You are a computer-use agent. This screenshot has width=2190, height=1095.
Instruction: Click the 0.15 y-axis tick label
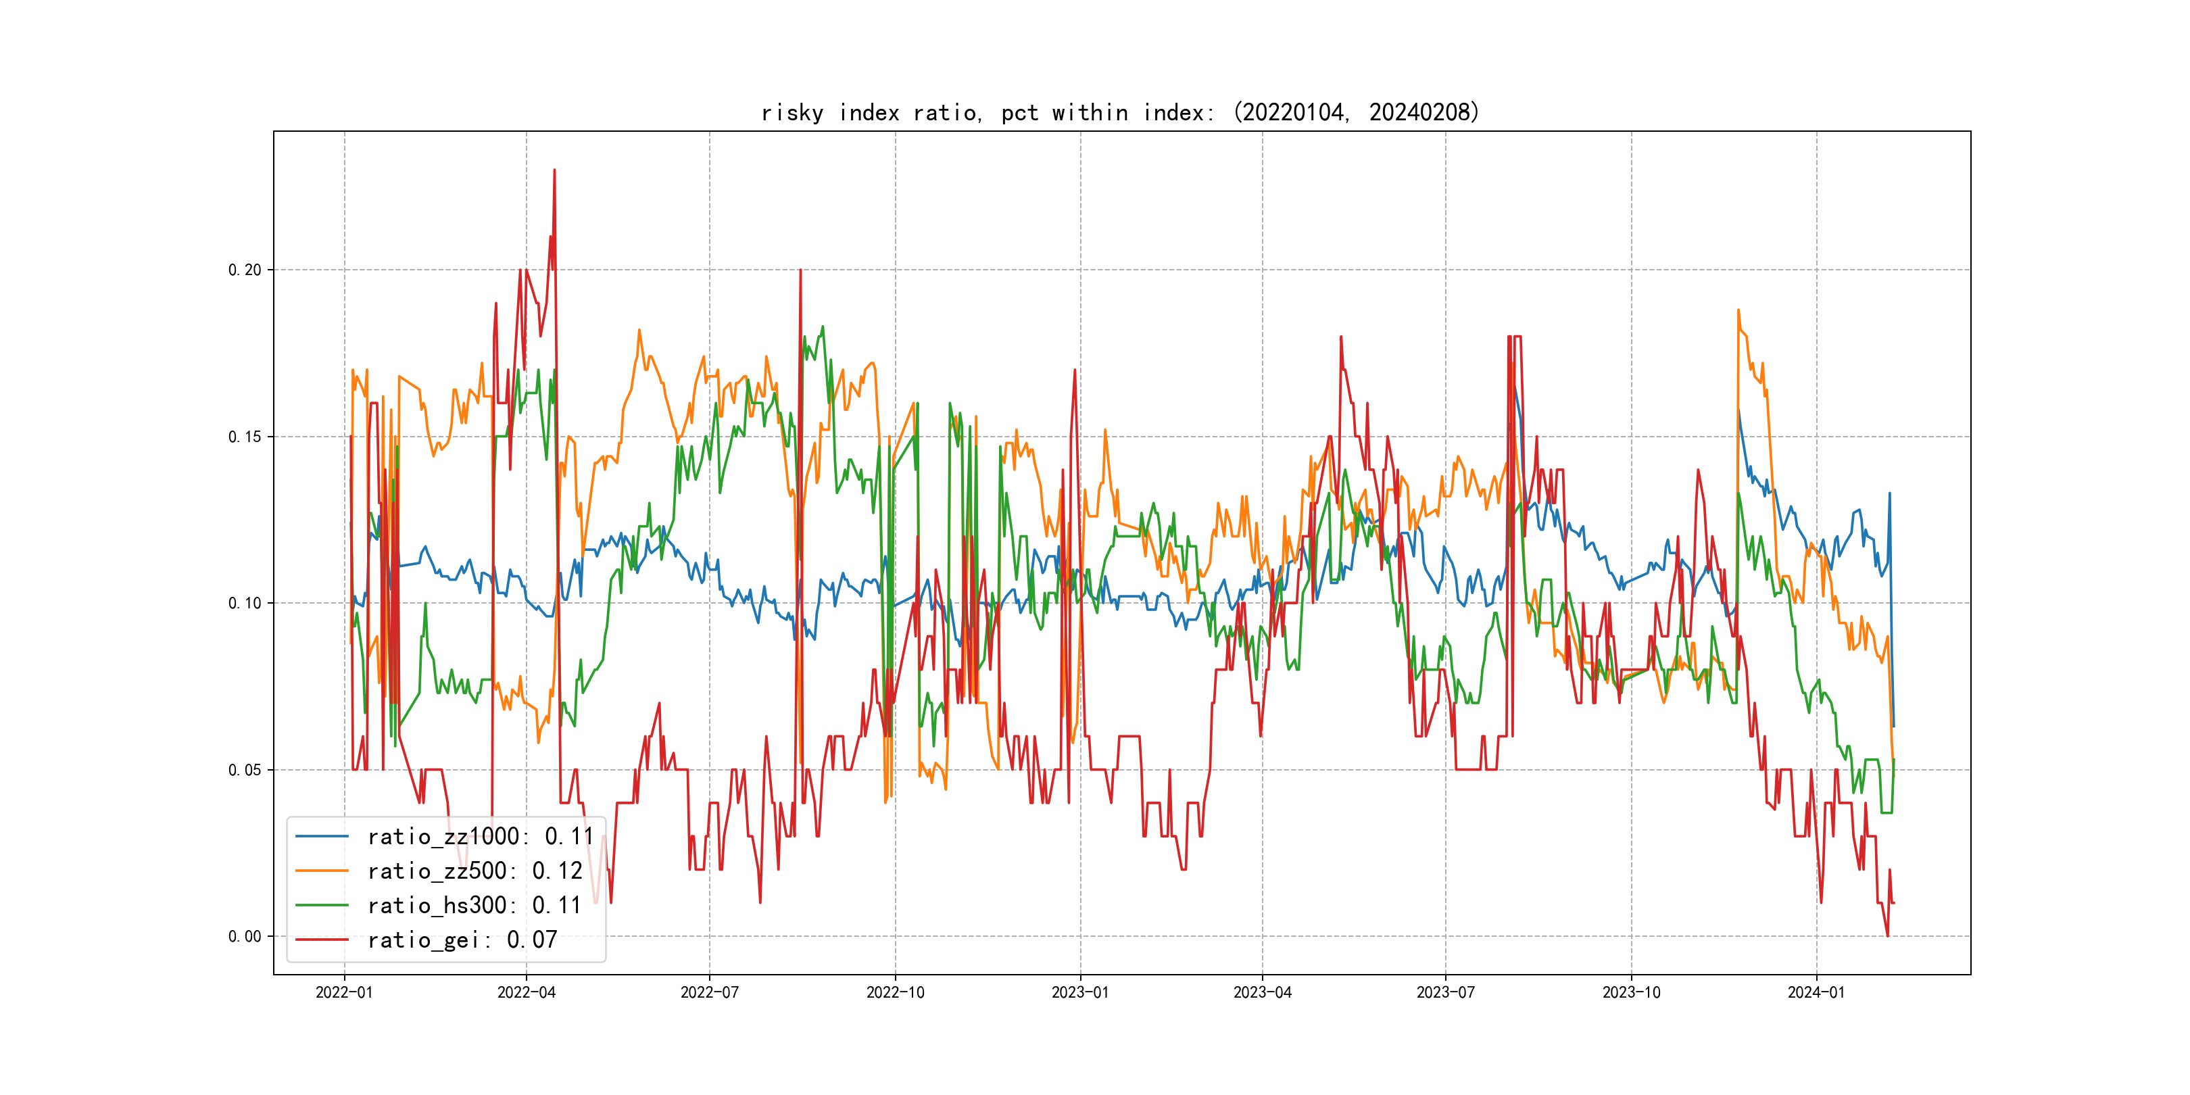[x=245, y=437]
